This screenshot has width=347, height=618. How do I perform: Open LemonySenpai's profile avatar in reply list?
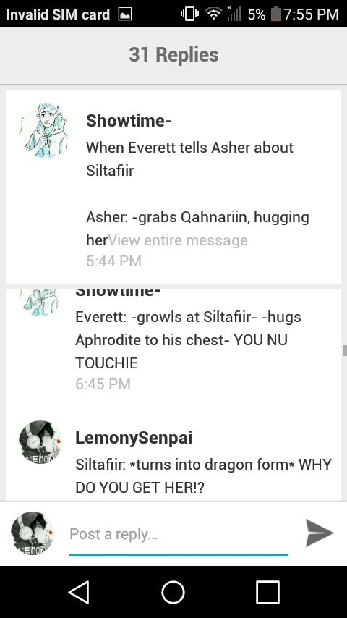point(40,442)
